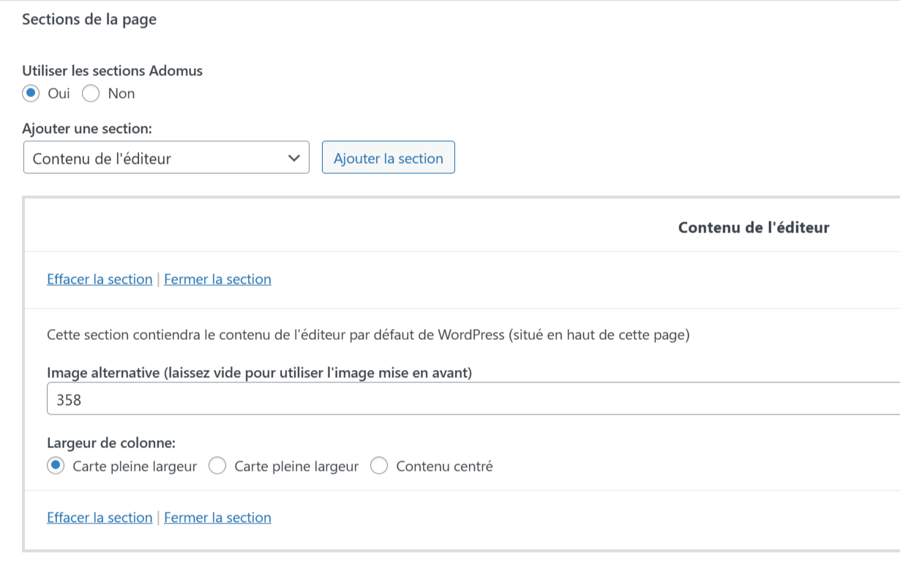
Task: Click the "Image alternative" field label
Action: pyautogui.click(x=259, y=373)
